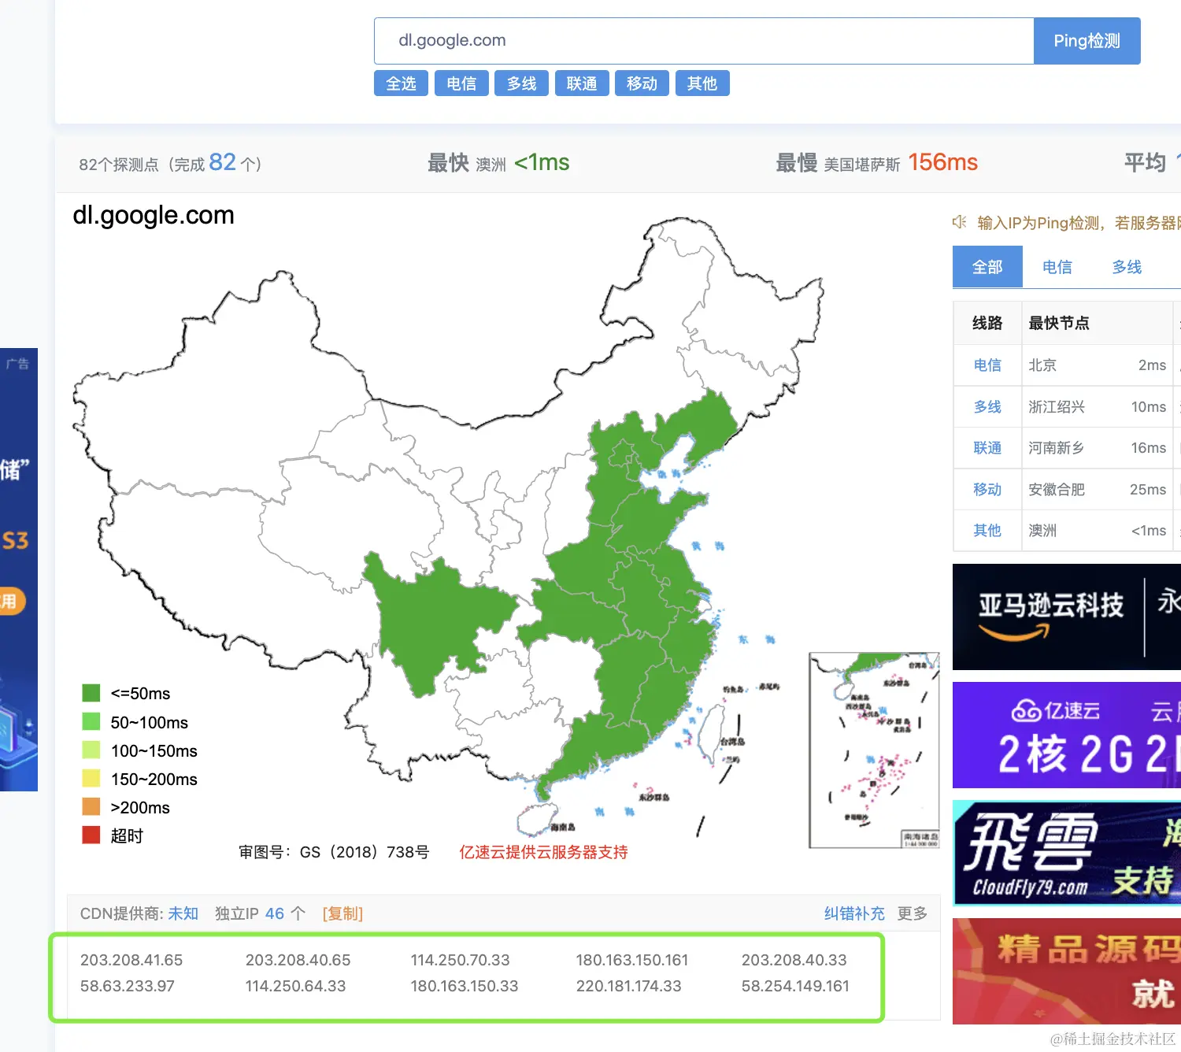Click the dl.google.com map title
Viewport: 1181px width, 1052px height.
pos(154,215)
